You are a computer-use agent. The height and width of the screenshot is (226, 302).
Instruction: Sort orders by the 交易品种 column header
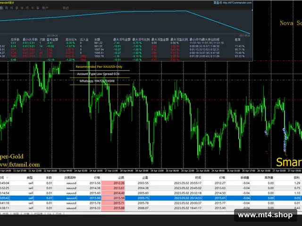pyautogui.click(x=70, y=178)
